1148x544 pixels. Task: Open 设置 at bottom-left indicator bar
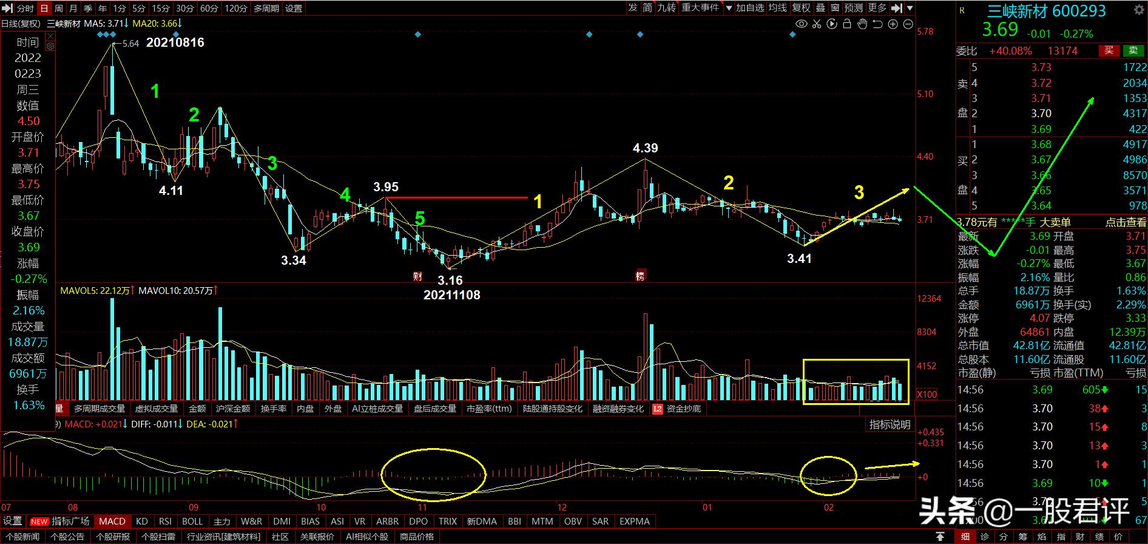pyautogui.click(x=13, y=521)
